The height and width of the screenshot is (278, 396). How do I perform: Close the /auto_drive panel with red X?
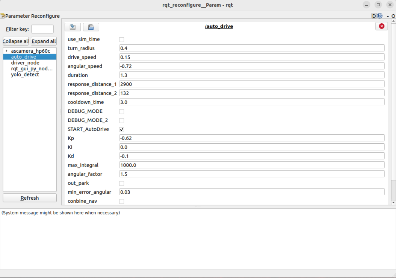click(381, 26)
